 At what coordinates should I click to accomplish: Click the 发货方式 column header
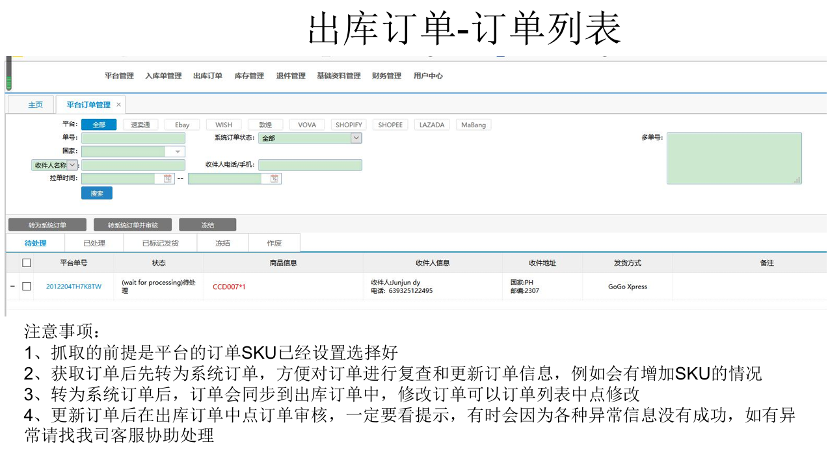[628, 263]
